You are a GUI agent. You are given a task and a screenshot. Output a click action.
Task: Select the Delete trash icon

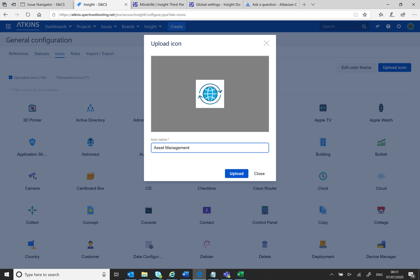[x=264, y=244]
